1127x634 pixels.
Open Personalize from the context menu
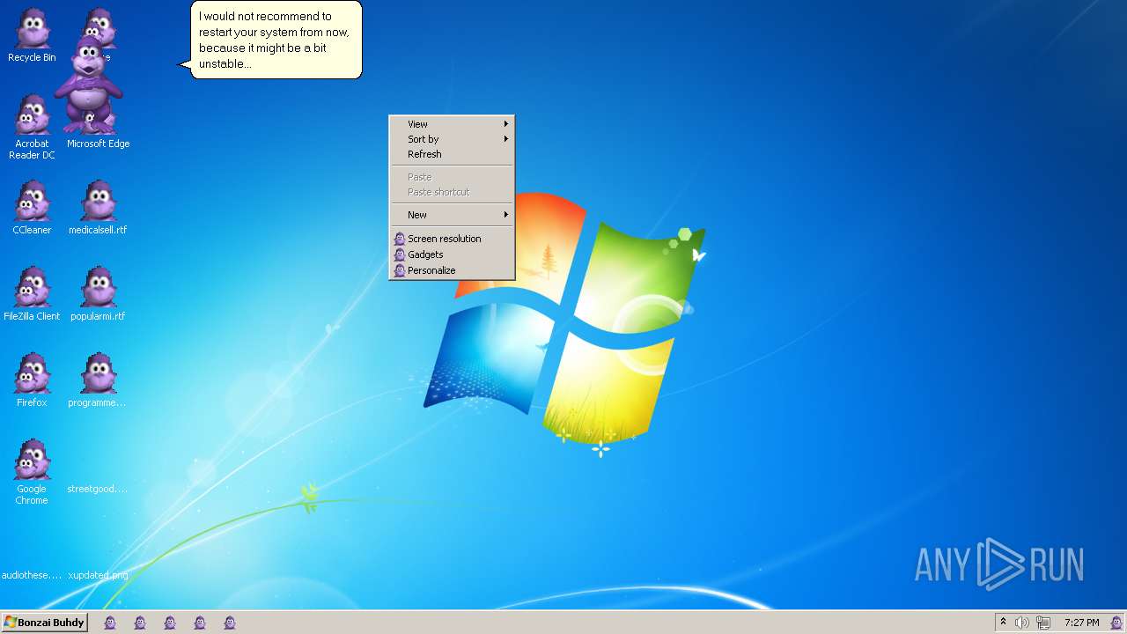point(452,270)
